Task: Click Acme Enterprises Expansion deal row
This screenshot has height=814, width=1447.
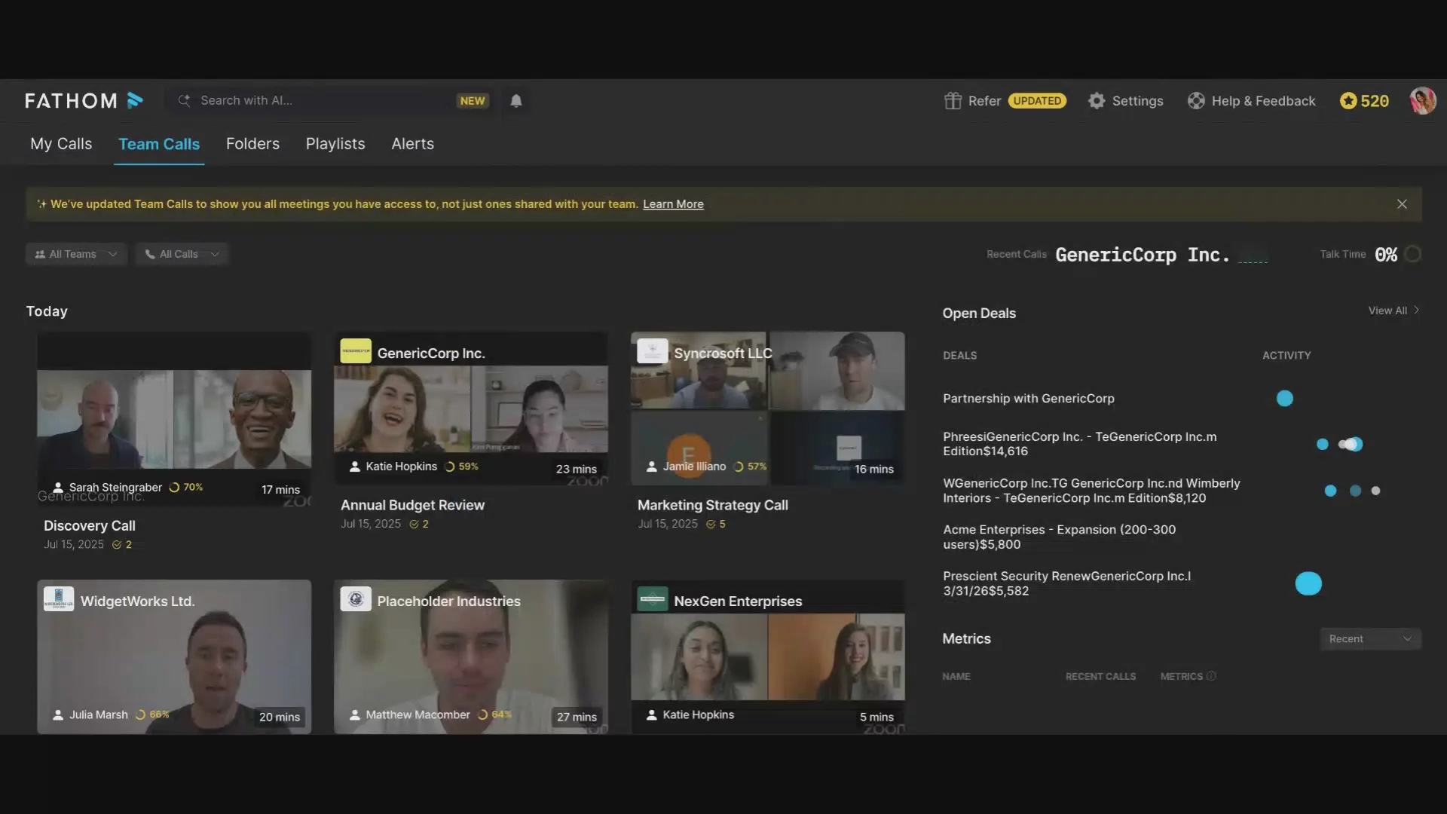Action: click(1059, 537)
